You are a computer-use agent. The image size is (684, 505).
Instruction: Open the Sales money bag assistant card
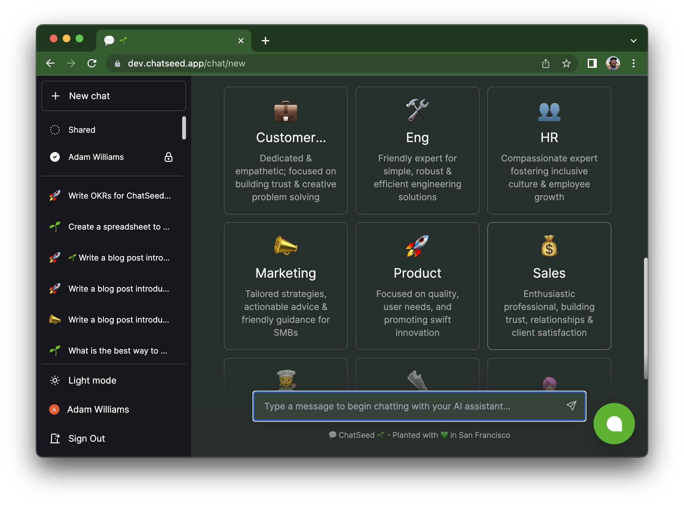coord(549,286)
